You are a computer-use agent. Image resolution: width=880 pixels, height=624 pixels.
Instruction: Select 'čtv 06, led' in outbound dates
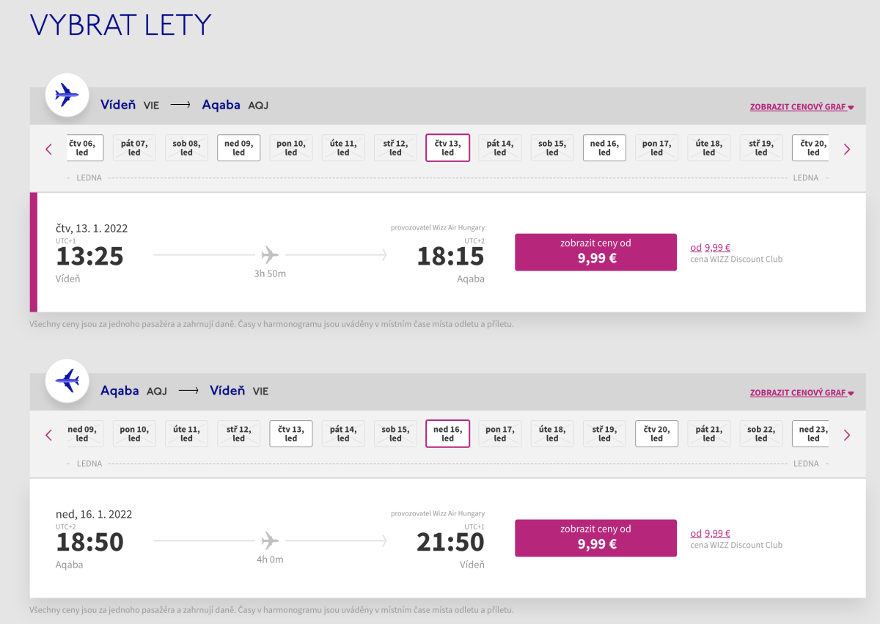coord(84,148)
